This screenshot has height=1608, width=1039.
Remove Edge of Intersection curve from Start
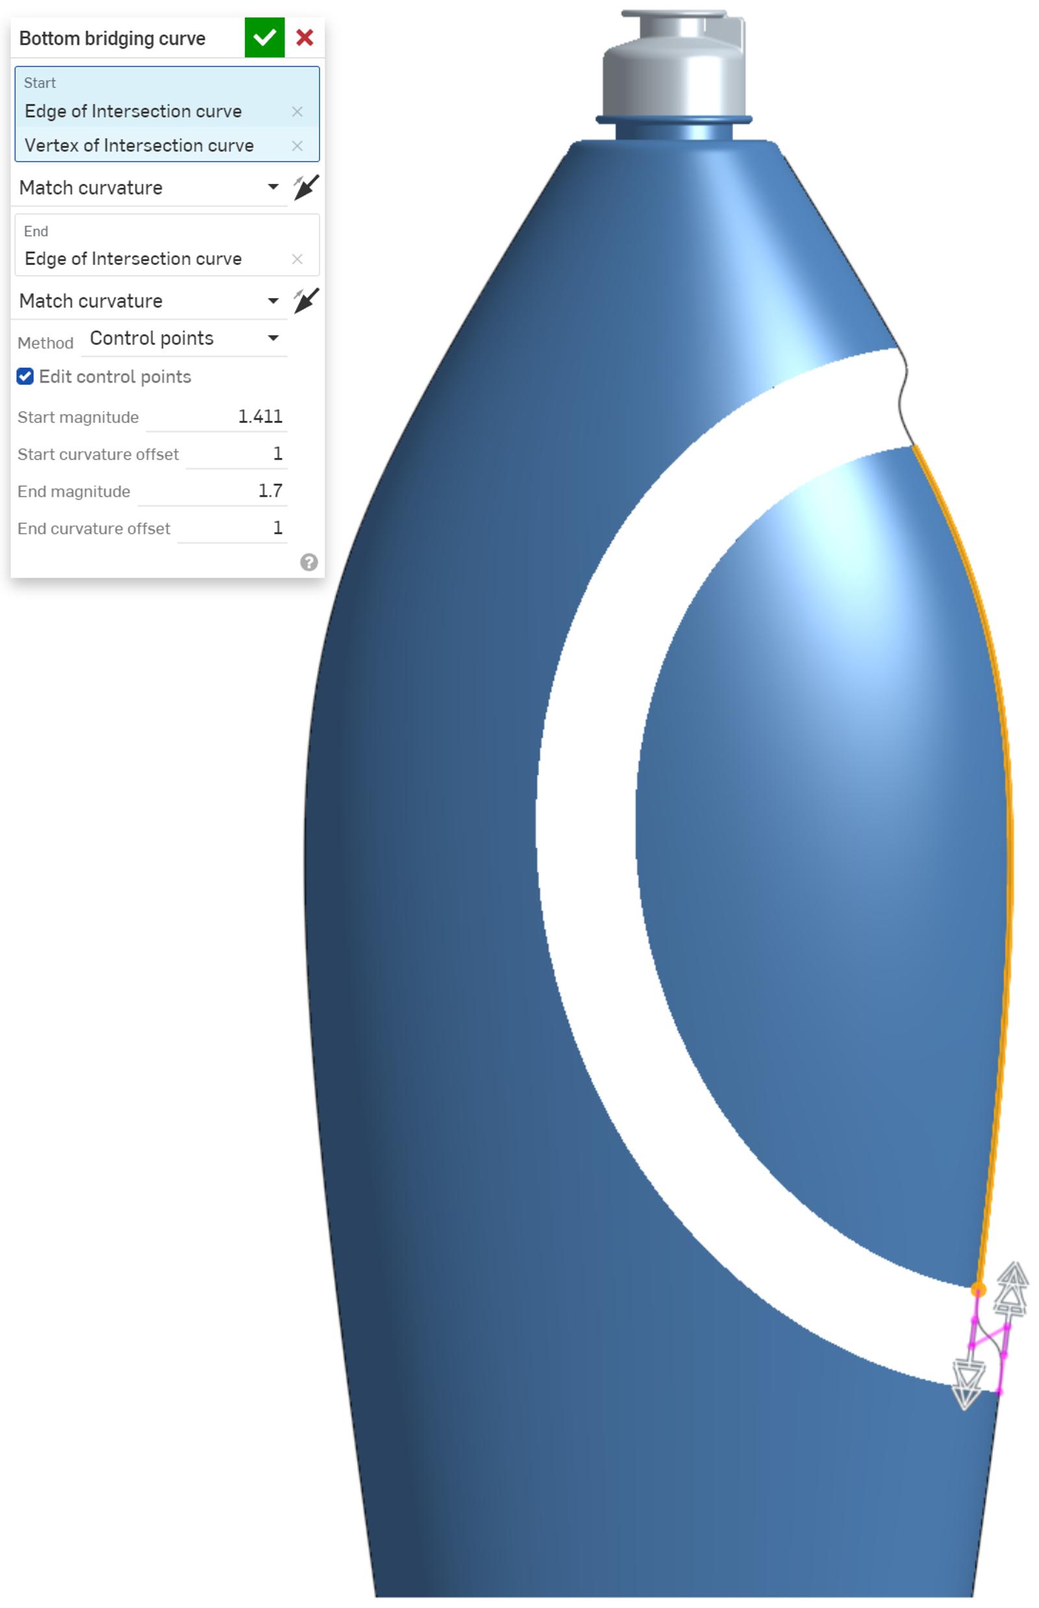point(297,111)
